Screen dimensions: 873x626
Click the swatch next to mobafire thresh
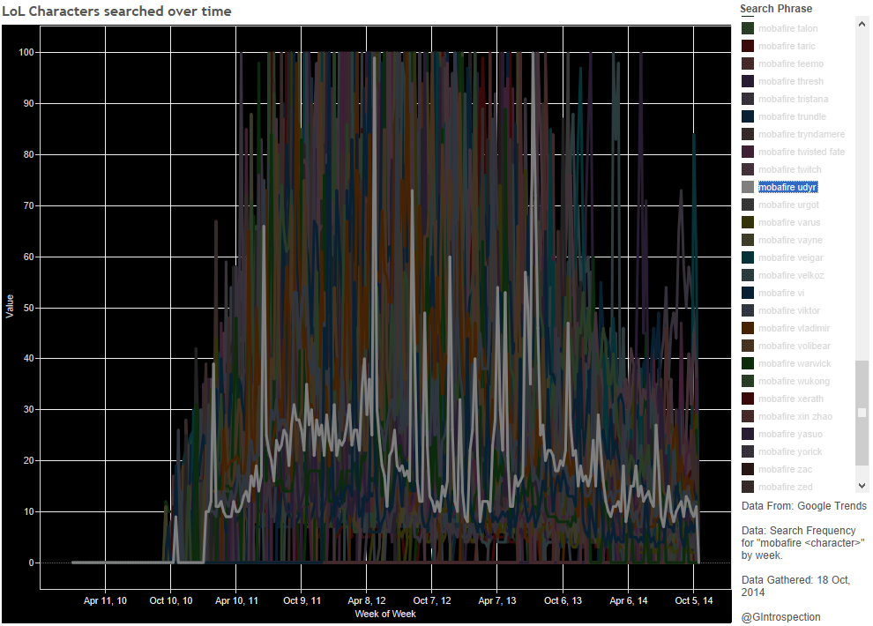pos(748,82)
